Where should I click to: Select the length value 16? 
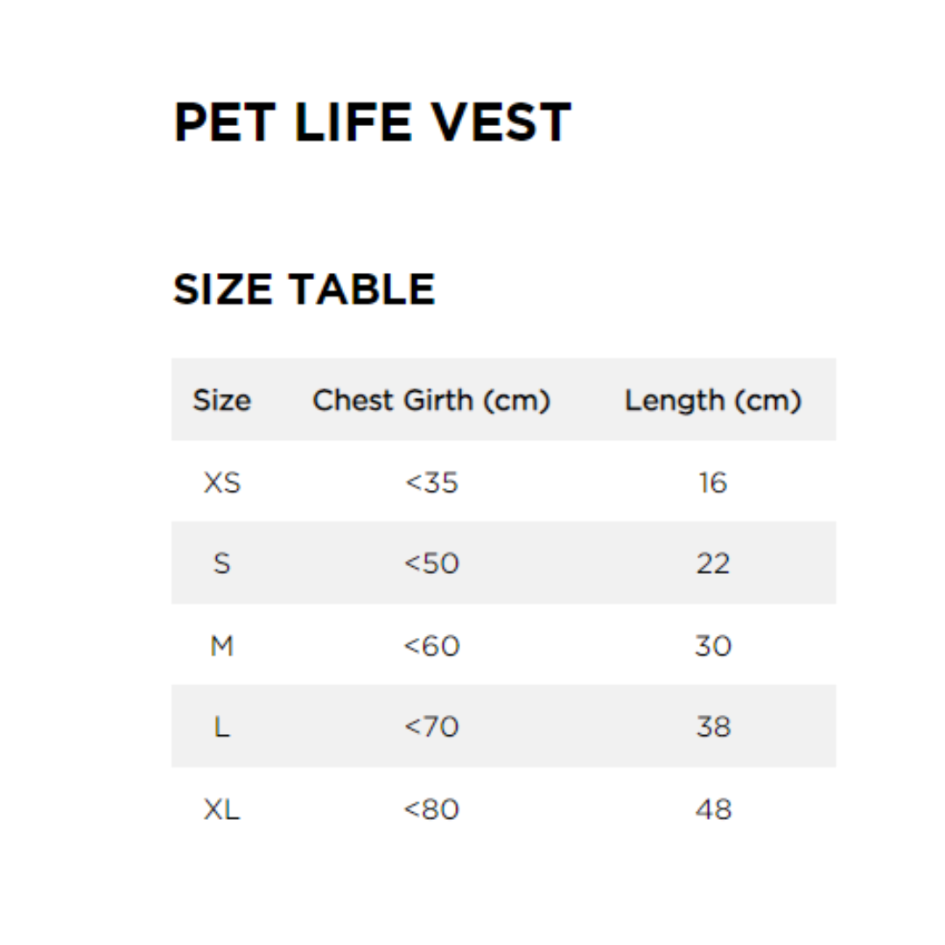pyautogui.click(x=713, y=482)
